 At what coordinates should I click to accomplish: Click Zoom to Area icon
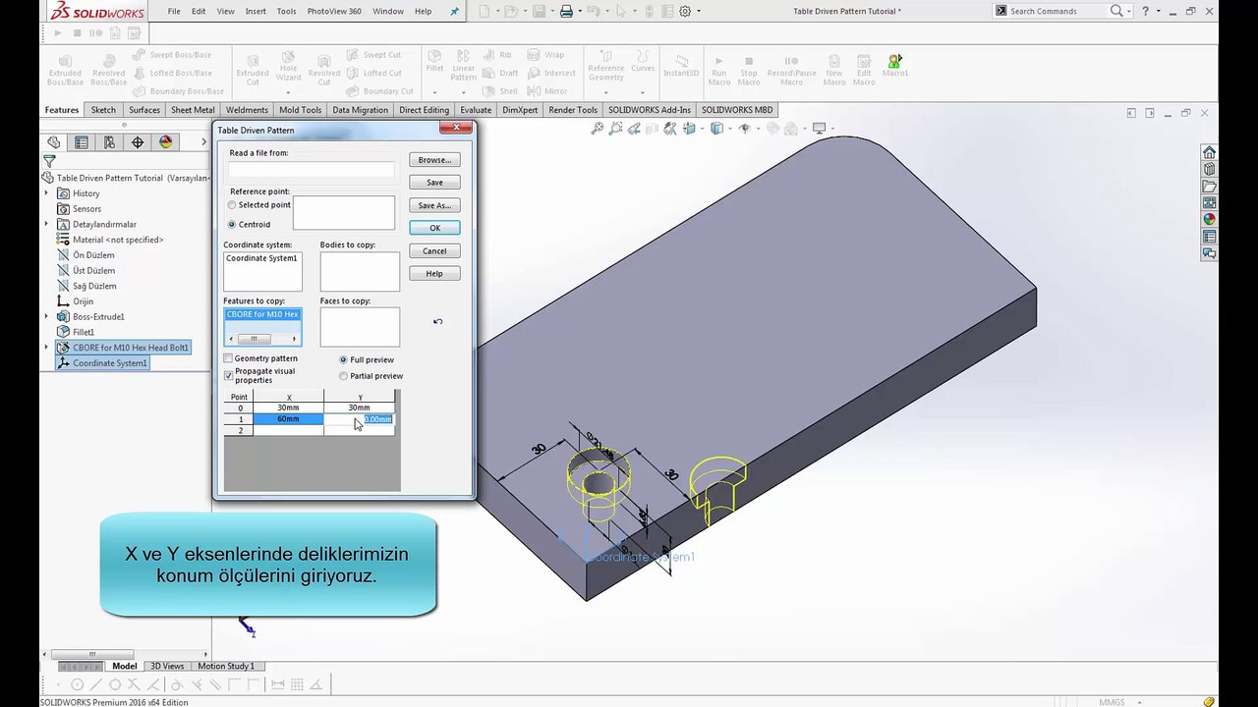click(x=615, y=129)
